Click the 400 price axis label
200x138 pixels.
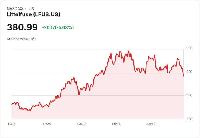click(x=189, y=72)
